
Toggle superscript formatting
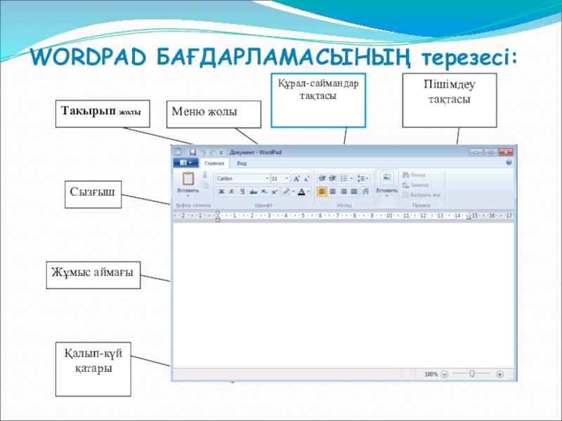275,192
